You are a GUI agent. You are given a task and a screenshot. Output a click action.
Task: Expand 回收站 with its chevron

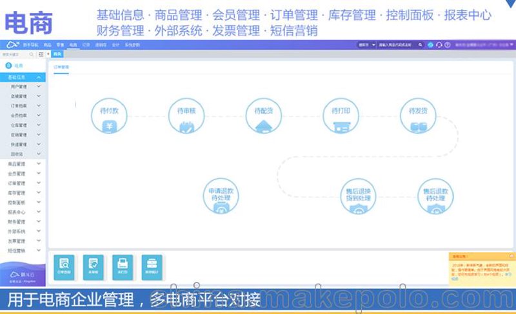(39, 154)
